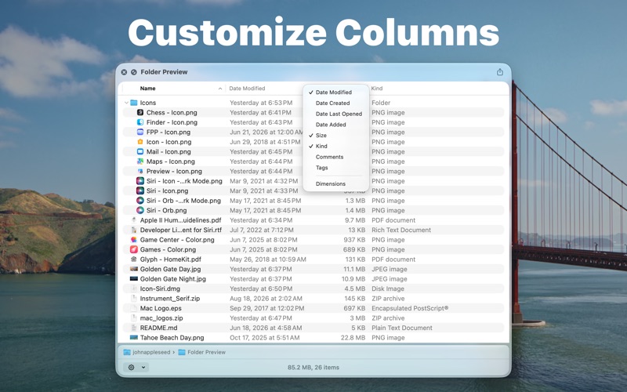Click the Tahoe Beach Day.png thumbnail icon
Viewport: 627px width, 392px height.
click(133, 338)
